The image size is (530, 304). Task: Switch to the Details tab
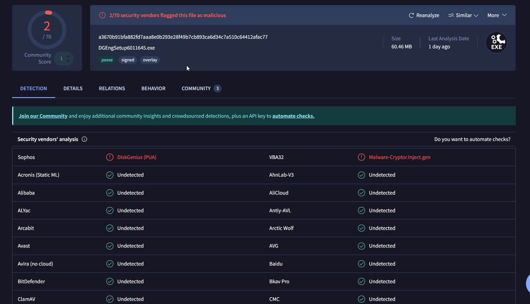click(73, 89)
